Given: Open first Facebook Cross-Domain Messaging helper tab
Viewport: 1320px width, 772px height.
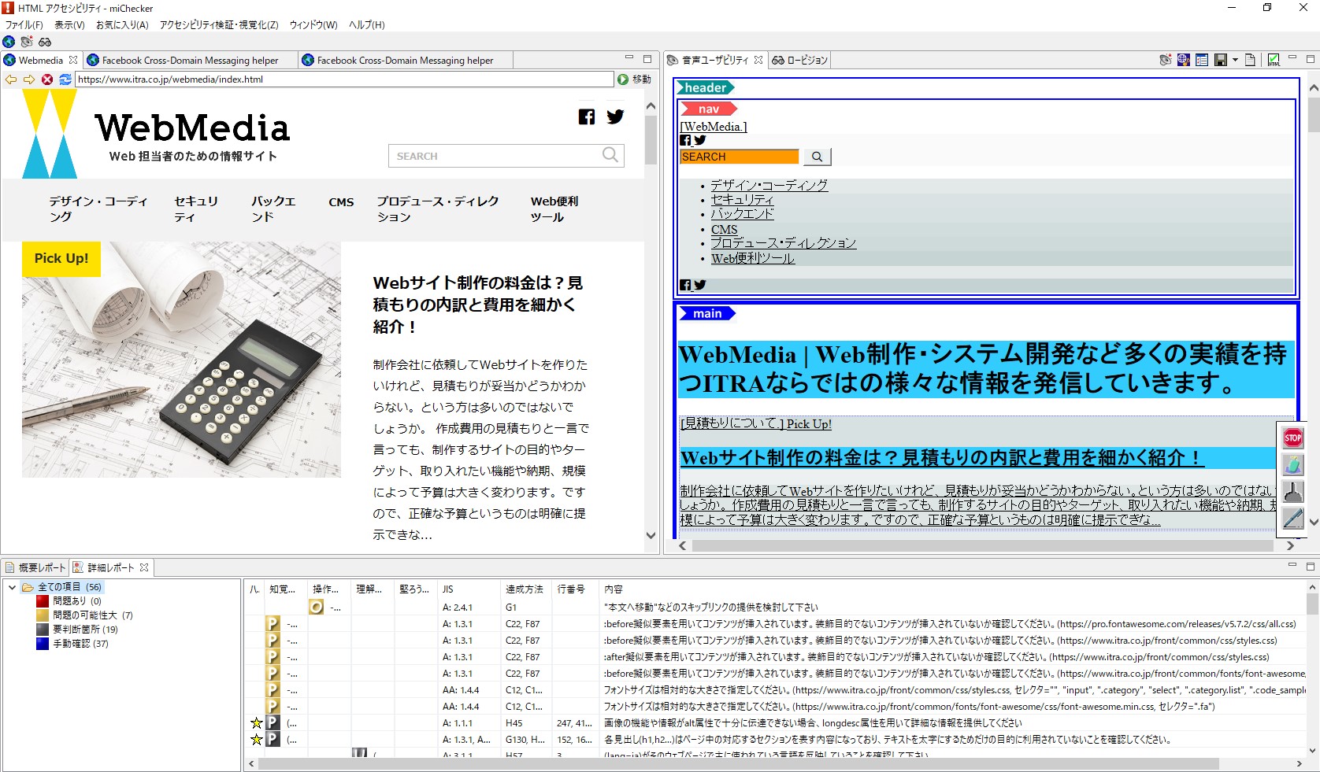Looking at the screenshot, I should (190, 60).
